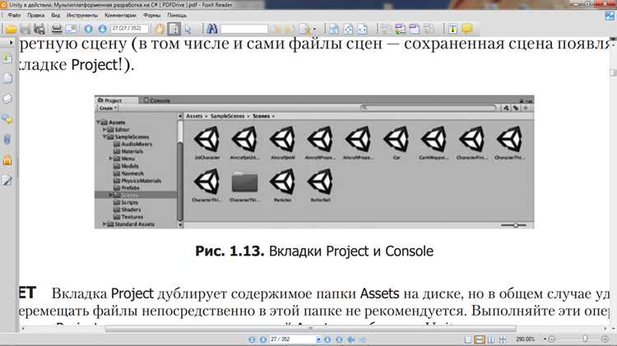Jump to first page in status bar
Image resolution: width=617 pixels, height=346 pixels.
tap(252, 339)
